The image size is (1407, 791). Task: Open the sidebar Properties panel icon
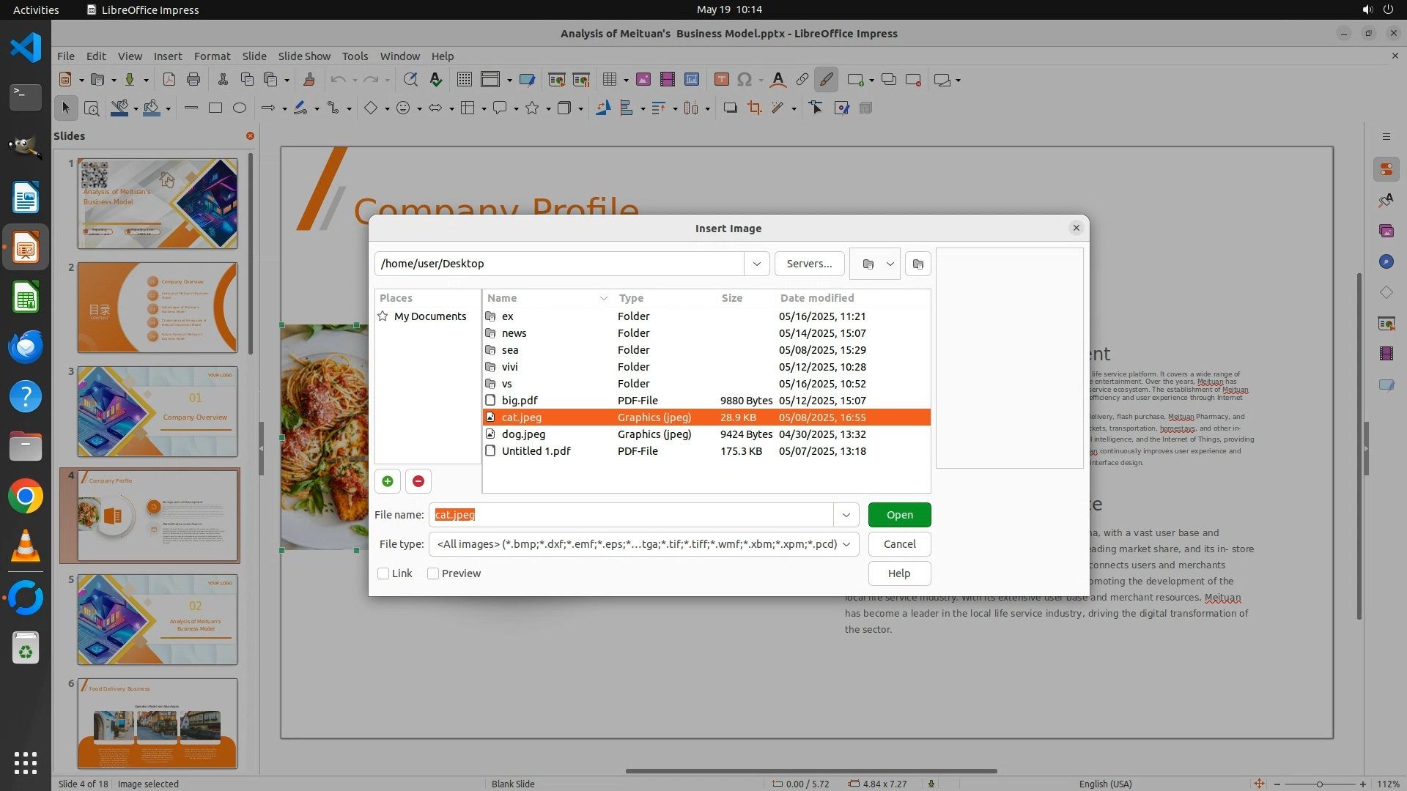(x=1386, y=169)
